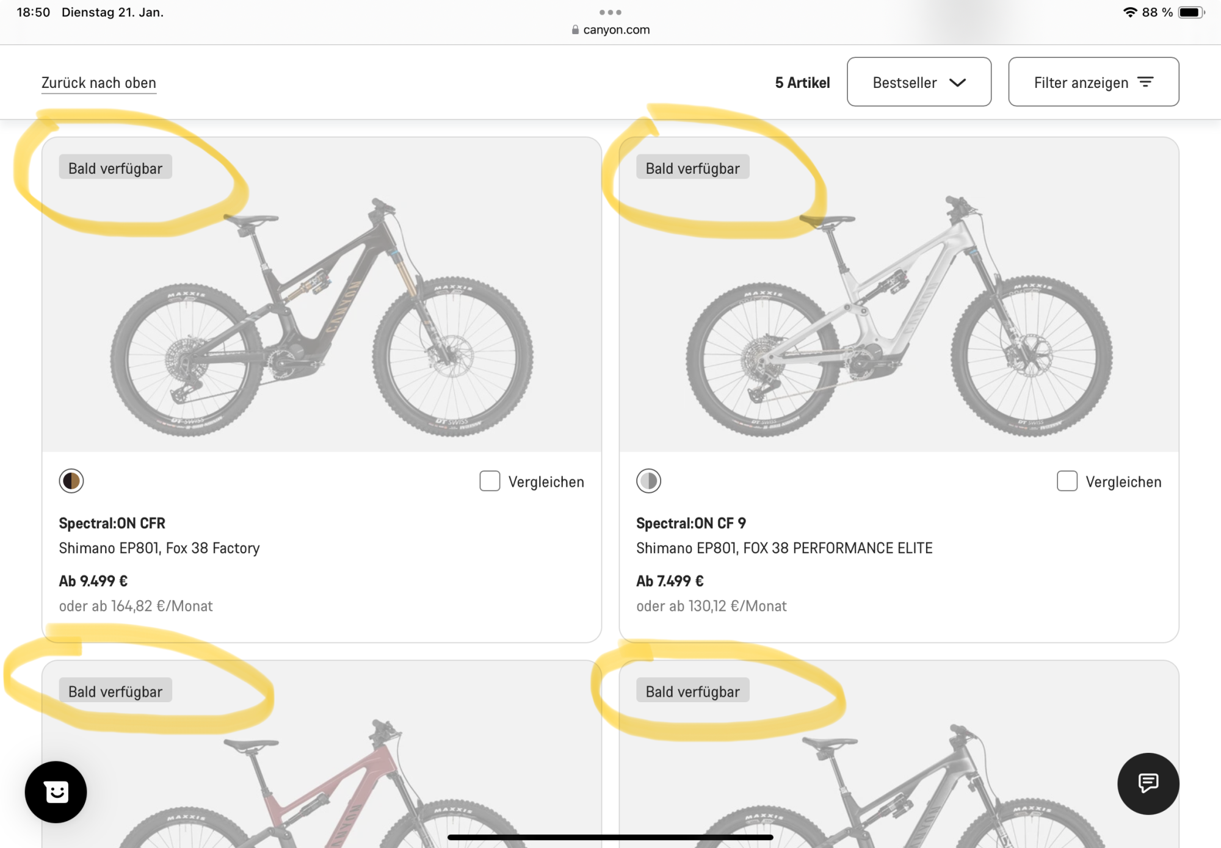Check Vergleichen for Spectral:ON CFR

pyautogui.click(x=490, y=481)
